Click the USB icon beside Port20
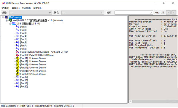The image size is (178, 108). click(x=18, y=86)
